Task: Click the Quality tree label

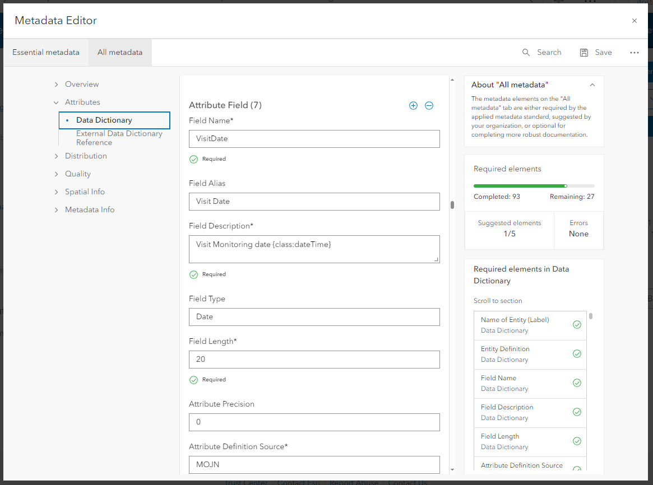Action: coord(78,174)
